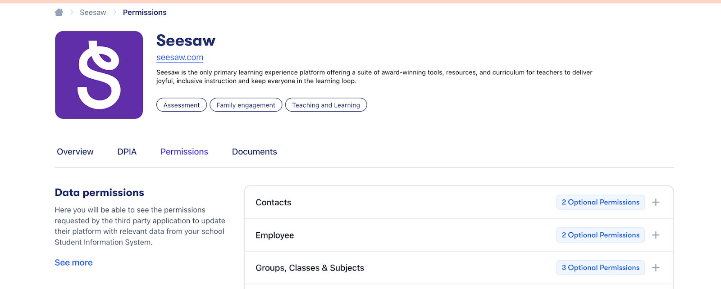721x289 pixels.
Task: Open the DPIA tab
Action: [127, 152]
